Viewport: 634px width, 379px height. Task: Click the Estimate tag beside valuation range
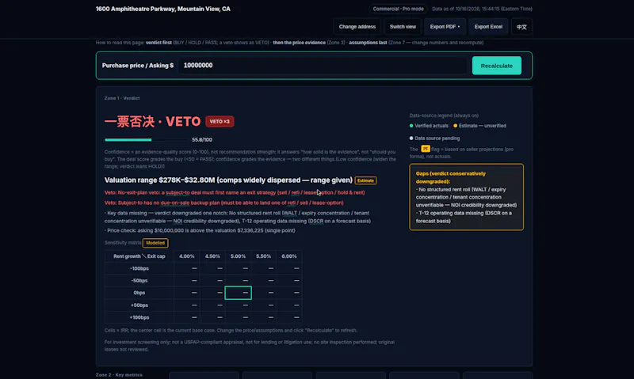coord(365,180)
